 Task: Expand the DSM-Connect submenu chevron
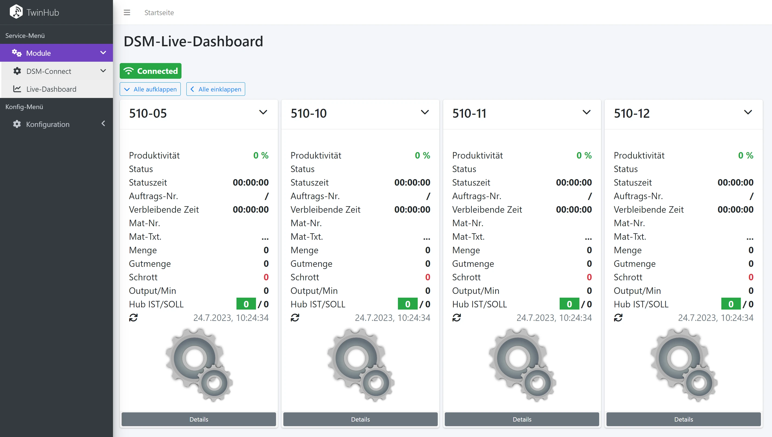click(103, 71)
